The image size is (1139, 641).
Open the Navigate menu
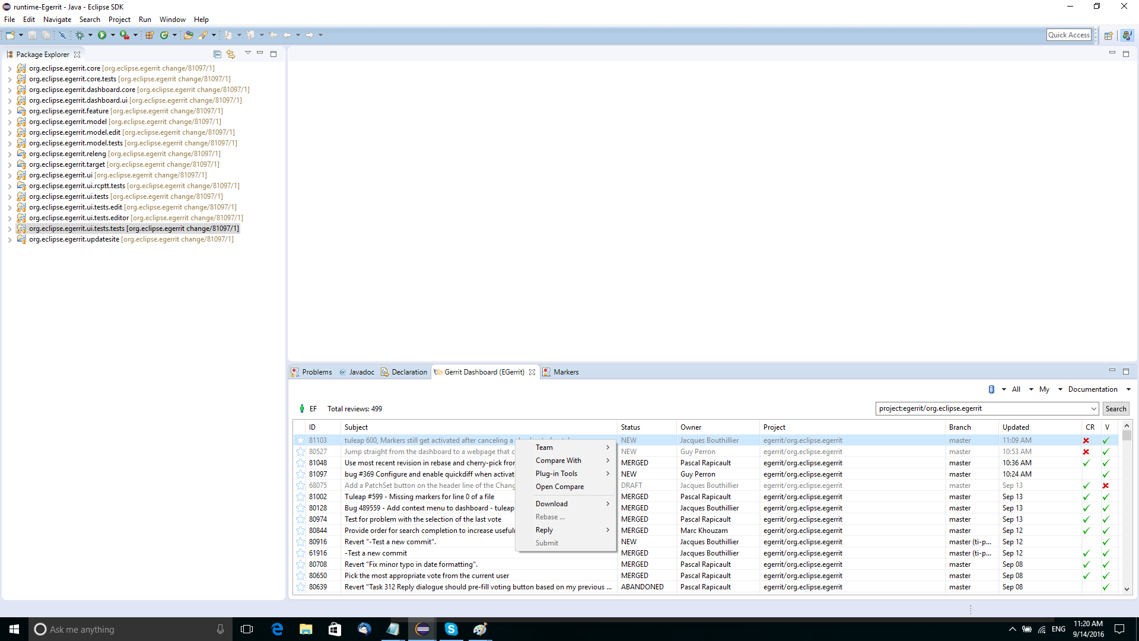[x=57, y=20]
